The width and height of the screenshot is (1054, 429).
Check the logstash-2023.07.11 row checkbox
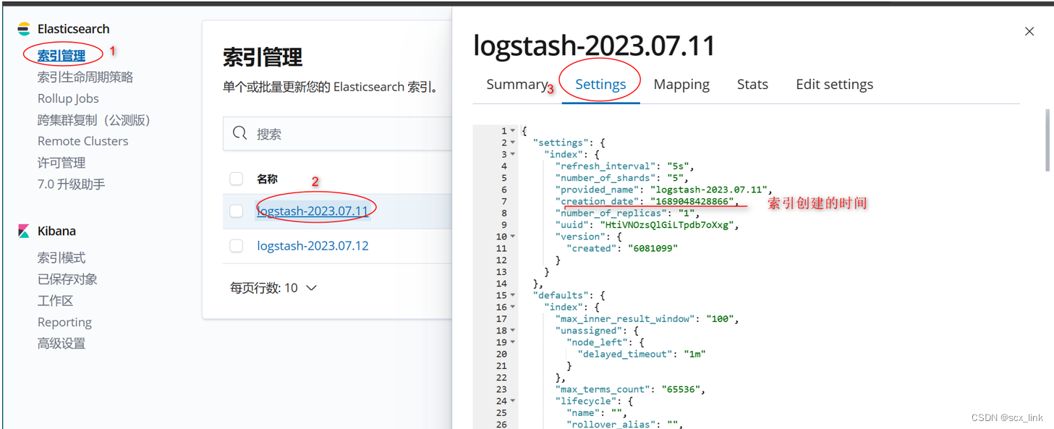(237, 211)
